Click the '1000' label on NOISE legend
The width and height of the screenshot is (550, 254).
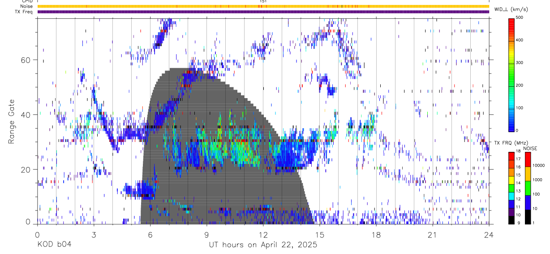click(537, 180)
